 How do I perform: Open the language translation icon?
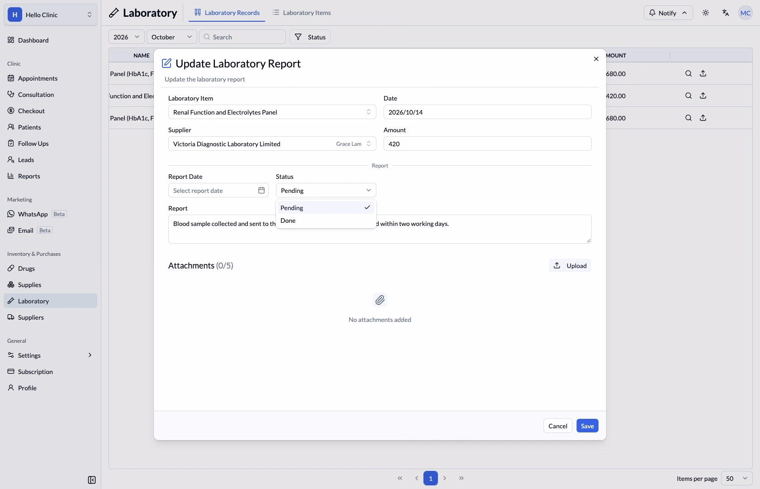tap(726, 13)
